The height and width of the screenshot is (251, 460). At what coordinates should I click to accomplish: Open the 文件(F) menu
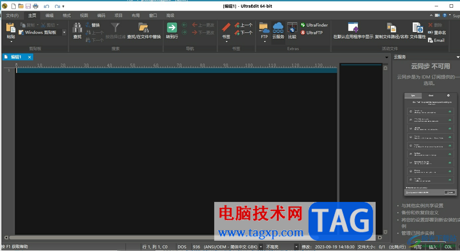point(12,15)
